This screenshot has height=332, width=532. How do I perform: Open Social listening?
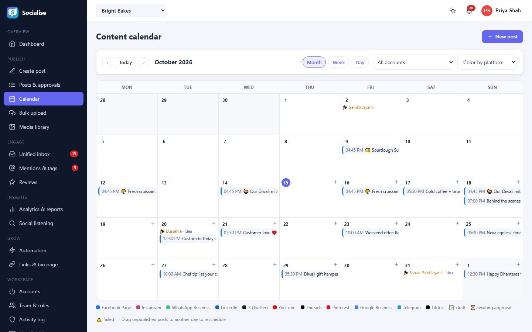coord(44,223)
